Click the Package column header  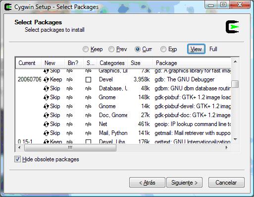click(192, 63)
